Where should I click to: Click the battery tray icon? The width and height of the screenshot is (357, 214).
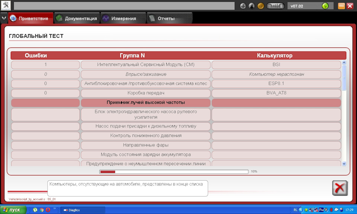coord(341,210)
